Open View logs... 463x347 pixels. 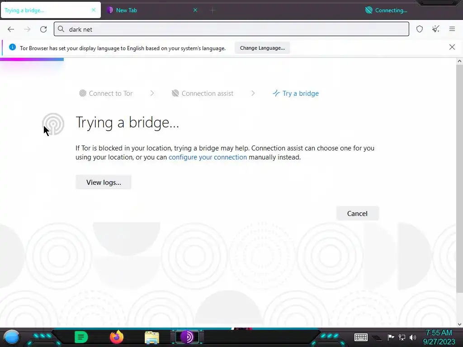(x=104, y=182)
